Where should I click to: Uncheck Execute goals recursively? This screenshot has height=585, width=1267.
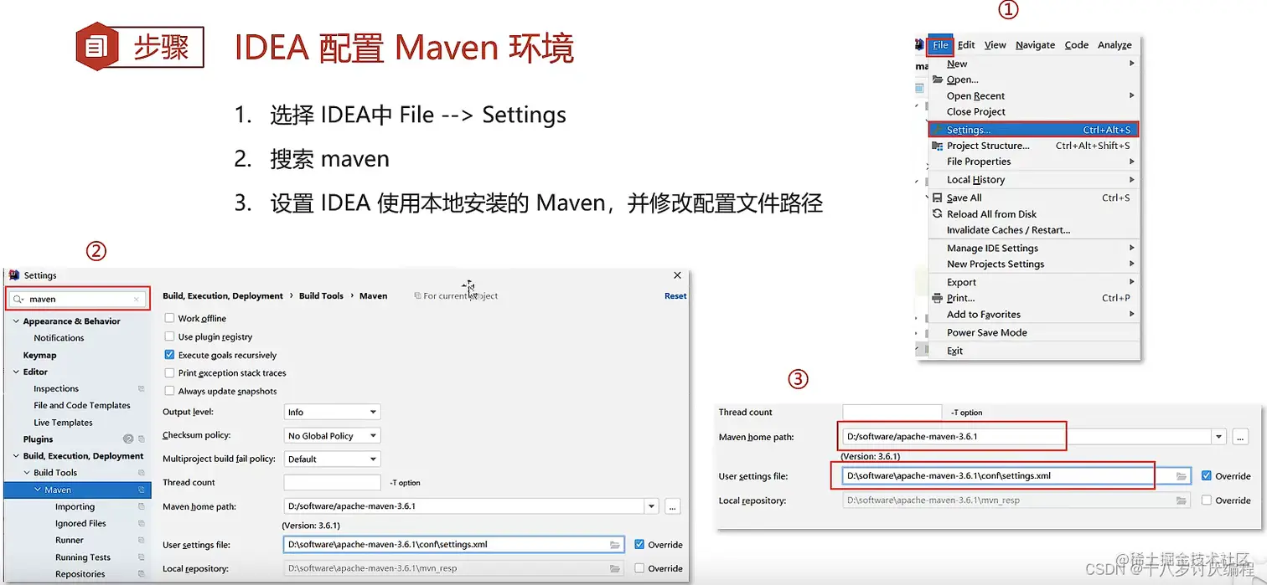(170, 356)
